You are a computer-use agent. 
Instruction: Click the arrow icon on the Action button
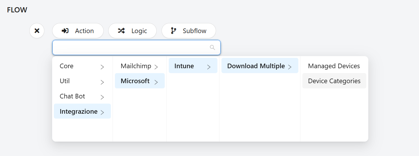(x=65, y=31)
